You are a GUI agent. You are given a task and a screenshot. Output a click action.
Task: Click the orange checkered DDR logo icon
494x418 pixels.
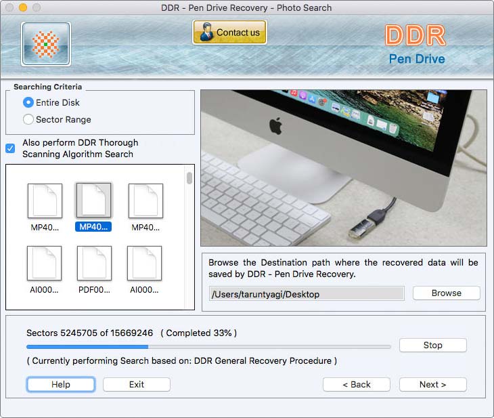pyautogui.click(x=46, y=44)
